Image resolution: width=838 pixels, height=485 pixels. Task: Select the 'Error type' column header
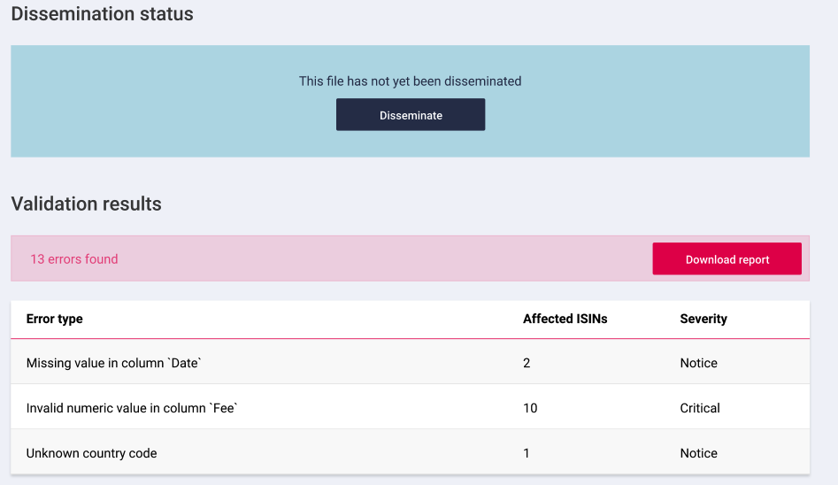pos(55,319)
